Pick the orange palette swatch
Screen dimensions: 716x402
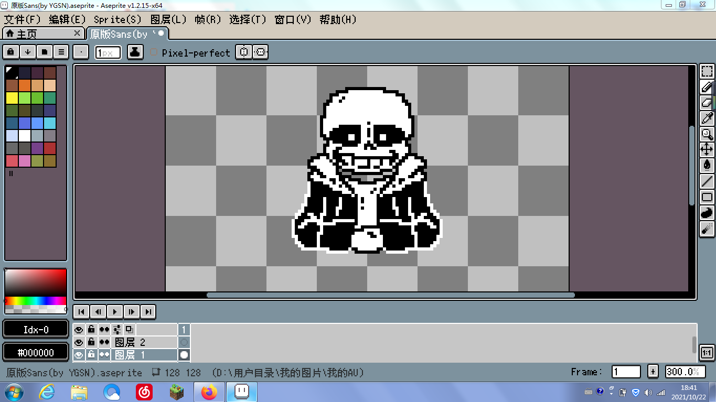coord(24,85)
